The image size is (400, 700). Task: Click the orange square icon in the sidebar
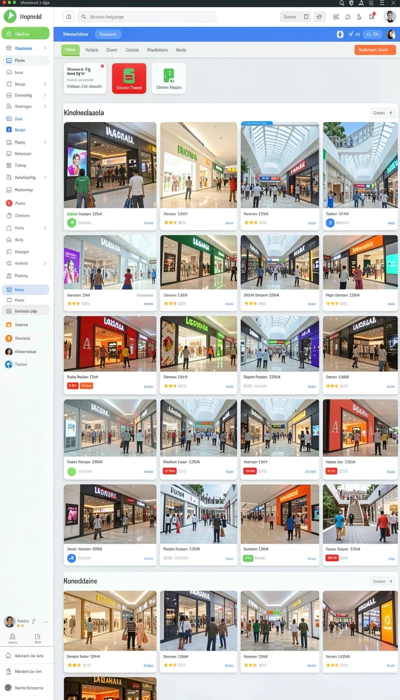pyautogui.click(x=9, y=324)
